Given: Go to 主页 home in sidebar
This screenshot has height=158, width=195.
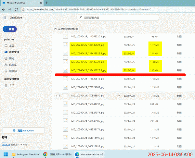Looking at the screenshot, I should point(11,46).
